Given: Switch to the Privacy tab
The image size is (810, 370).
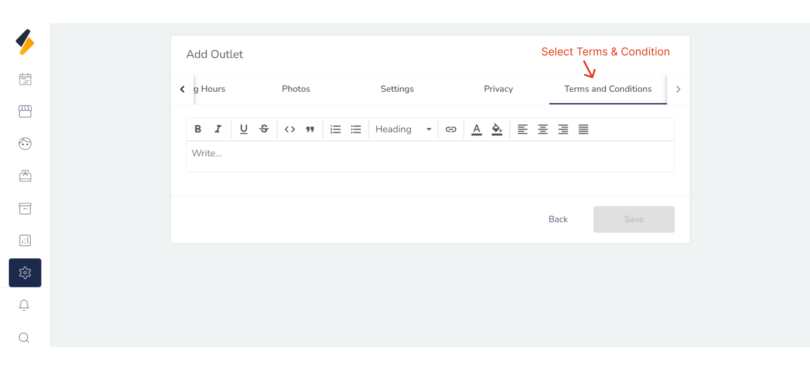Looking at the screenshot, I should pyautogui.click(x=498, y=89).
